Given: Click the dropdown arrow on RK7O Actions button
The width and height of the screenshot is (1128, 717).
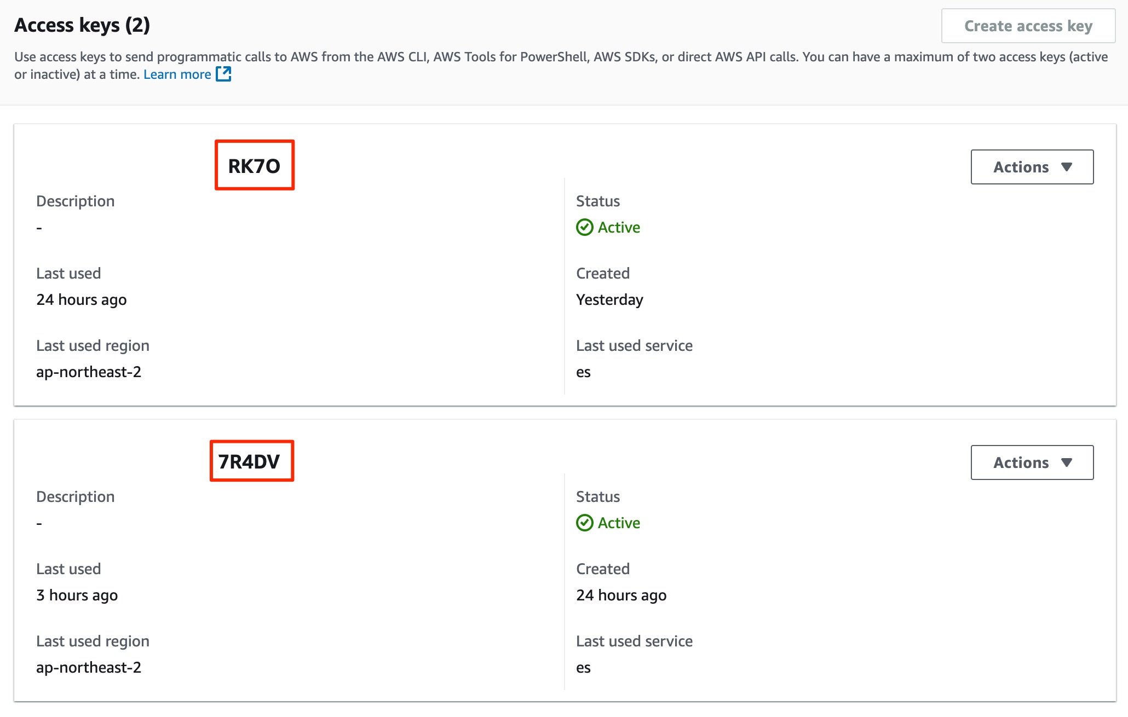Looking at the screenshot, I should pyautogui.click(x=1067, y=167).
